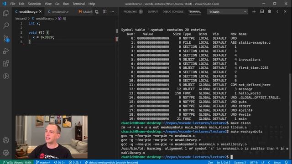Start debug weaksymbols from status bar
Viewport: 292px width, 164px height.
pos(111,162)
